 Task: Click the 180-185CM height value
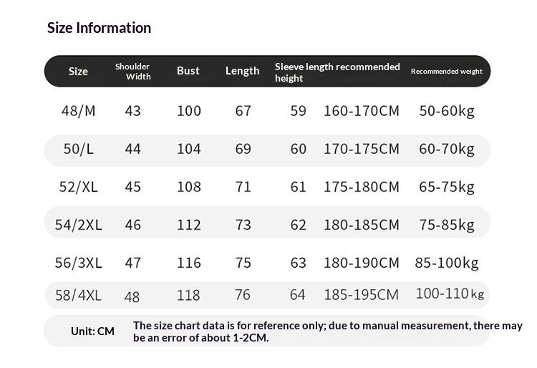[362, 225]
